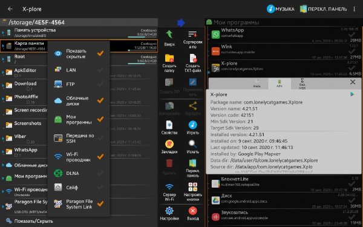Tap the Блокнот.Lite app icon

point(215,183)
